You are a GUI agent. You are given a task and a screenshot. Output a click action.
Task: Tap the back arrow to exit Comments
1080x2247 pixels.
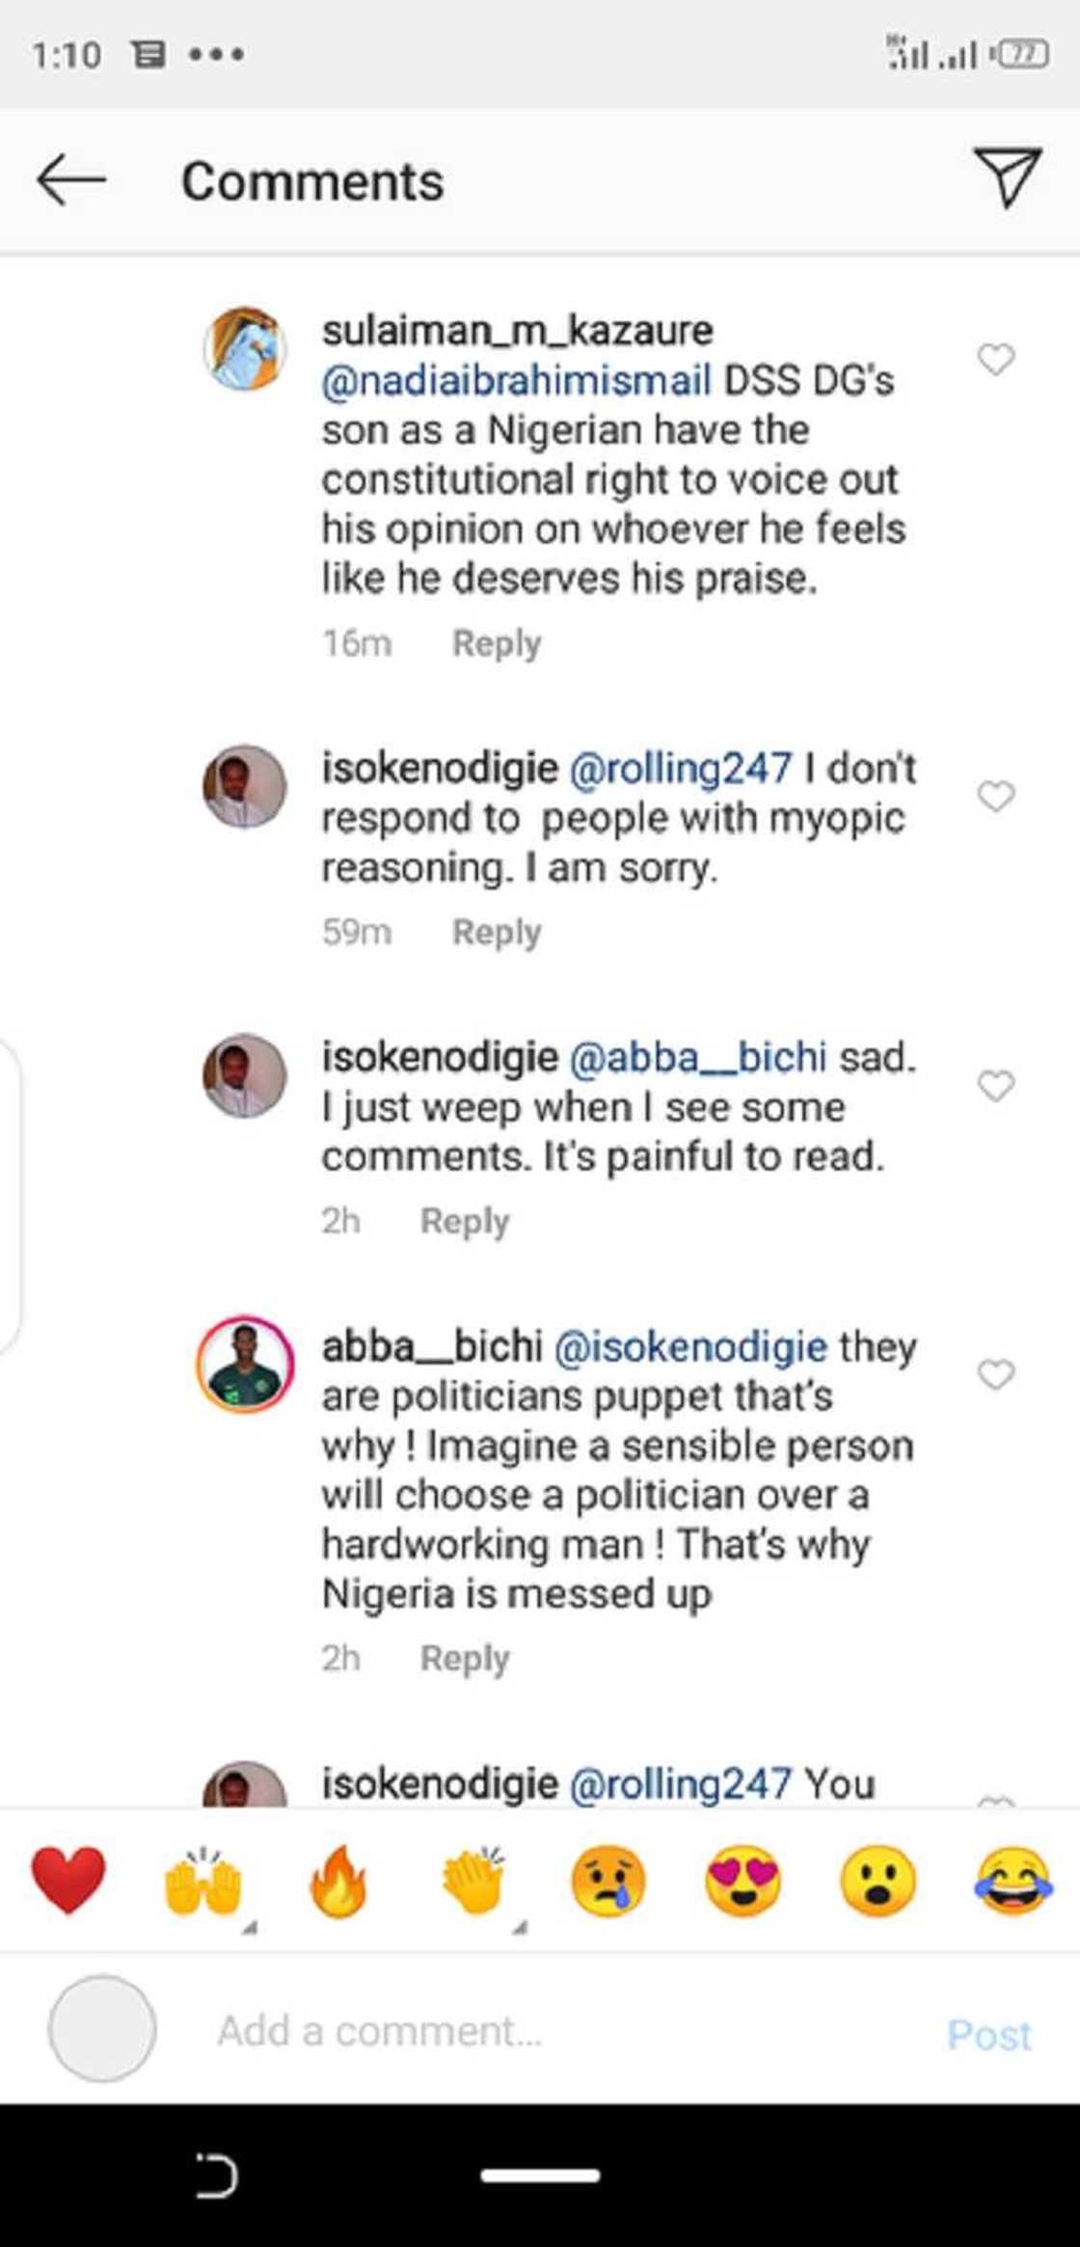point(72,181)
